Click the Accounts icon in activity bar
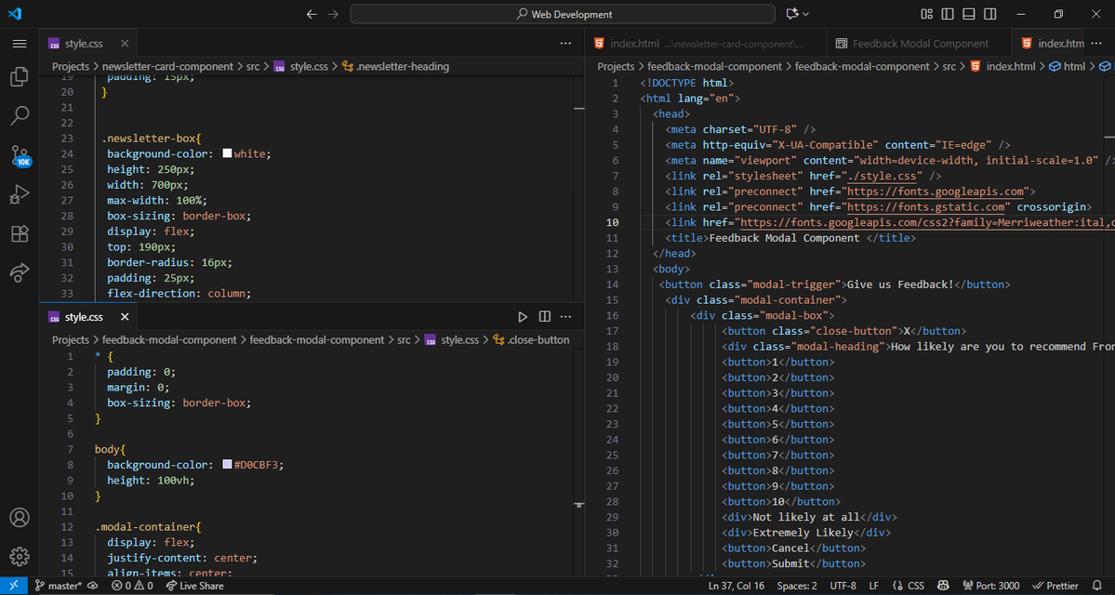Screen dimensions: 1115x595 [x=20, y=517]
